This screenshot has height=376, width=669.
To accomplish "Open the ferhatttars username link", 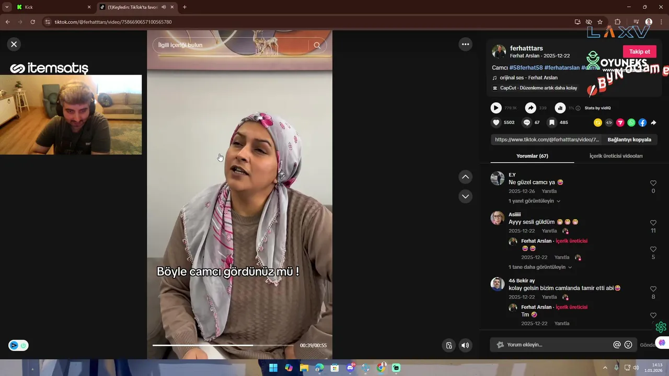I will 526,48.
